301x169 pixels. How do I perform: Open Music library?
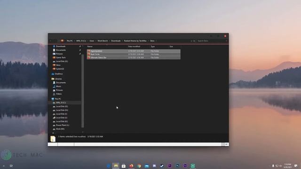click(x=58, y=86)
